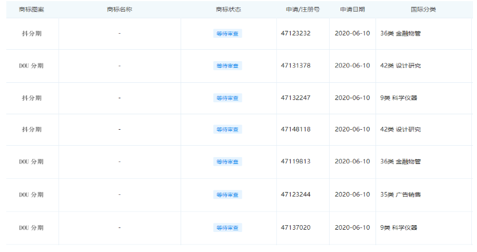Screen dimensions: 477x252
Task: Click 等待审查 status badge in row 47131378
Action: click(228, 66)
